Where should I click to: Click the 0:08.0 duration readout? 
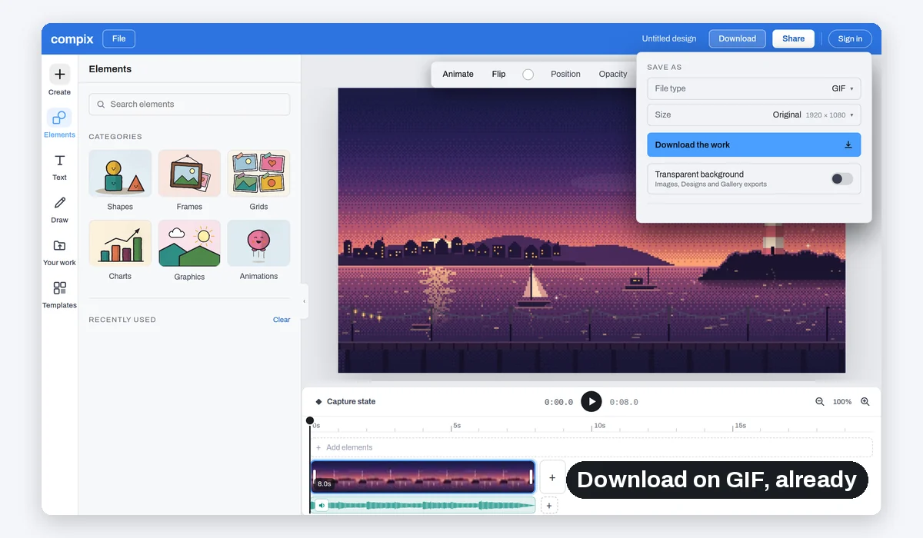tap(624, 402)
